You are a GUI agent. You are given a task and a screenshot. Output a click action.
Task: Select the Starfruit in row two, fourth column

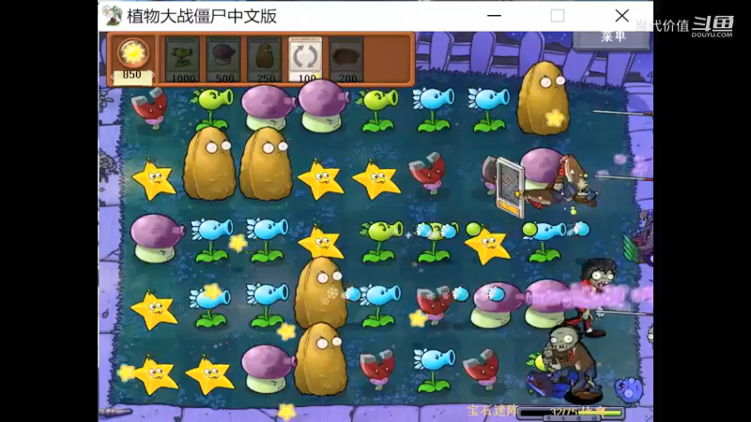[321, 179]
